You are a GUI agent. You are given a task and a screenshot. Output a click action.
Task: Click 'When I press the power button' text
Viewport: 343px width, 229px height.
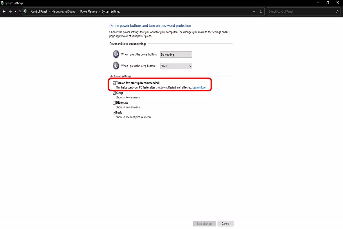[x=139, y=55]
